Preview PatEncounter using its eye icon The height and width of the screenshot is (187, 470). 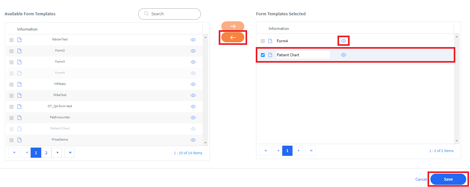pyautogui.click(x=193, y=118)
